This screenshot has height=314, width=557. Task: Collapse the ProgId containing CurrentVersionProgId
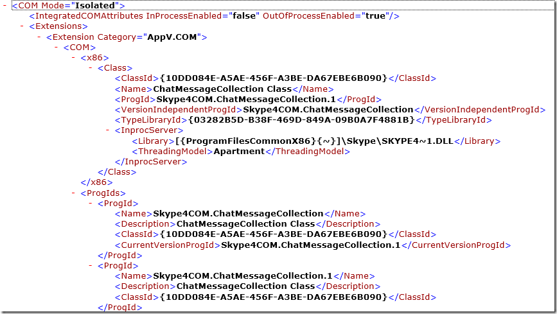[x=90, y=203]
